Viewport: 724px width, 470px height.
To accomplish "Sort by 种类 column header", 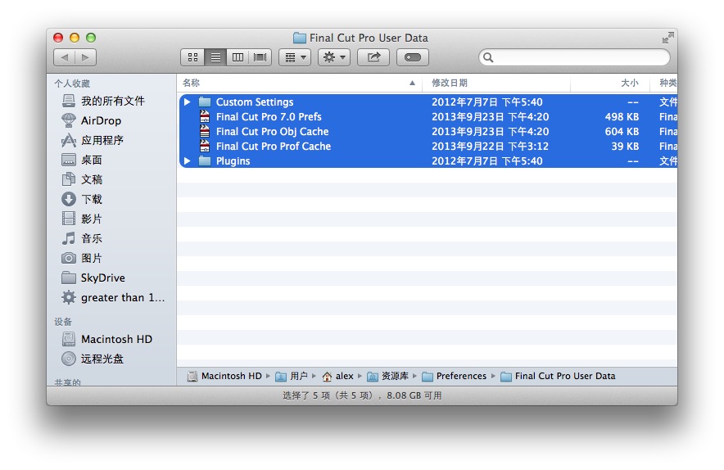I will (x=664, y=83).
